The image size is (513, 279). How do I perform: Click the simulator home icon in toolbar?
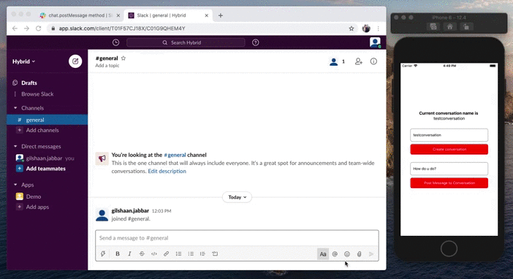point(450,27)
